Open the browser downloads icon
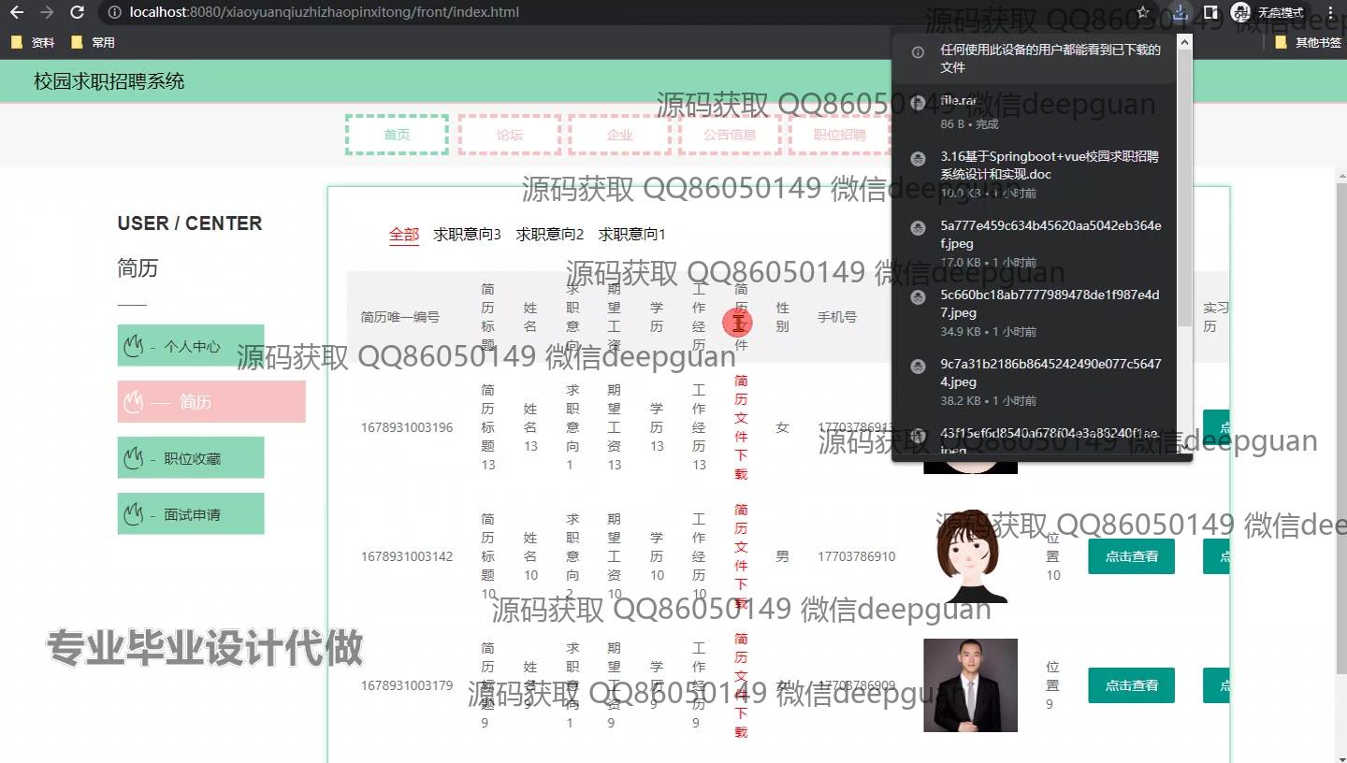 (1180, 12)
